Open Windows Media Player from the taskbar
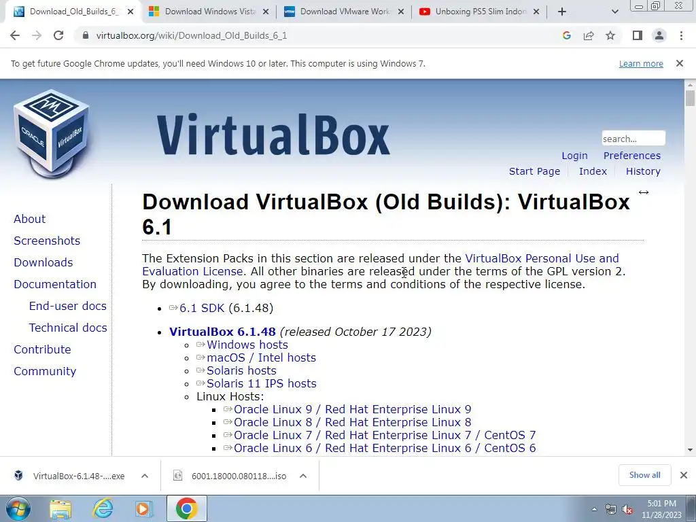This screenshot has width=696, height=522. click(144, 509)
